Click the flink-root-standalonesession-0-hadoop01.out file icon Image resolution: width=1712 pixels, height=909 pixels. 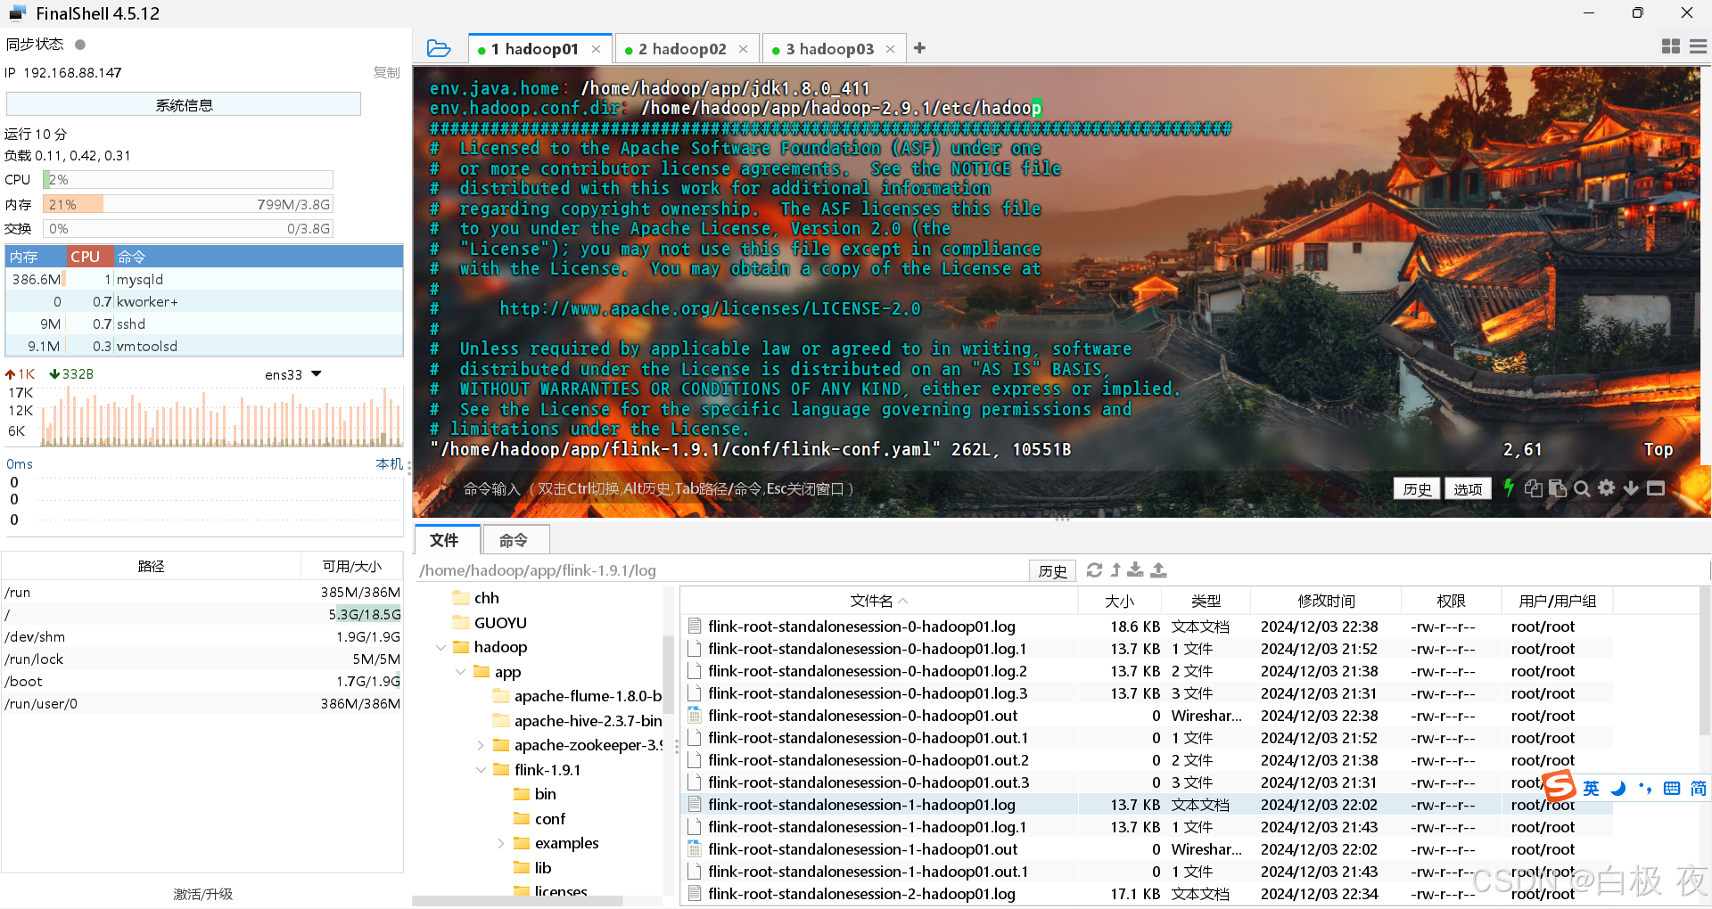click(695, 716)
